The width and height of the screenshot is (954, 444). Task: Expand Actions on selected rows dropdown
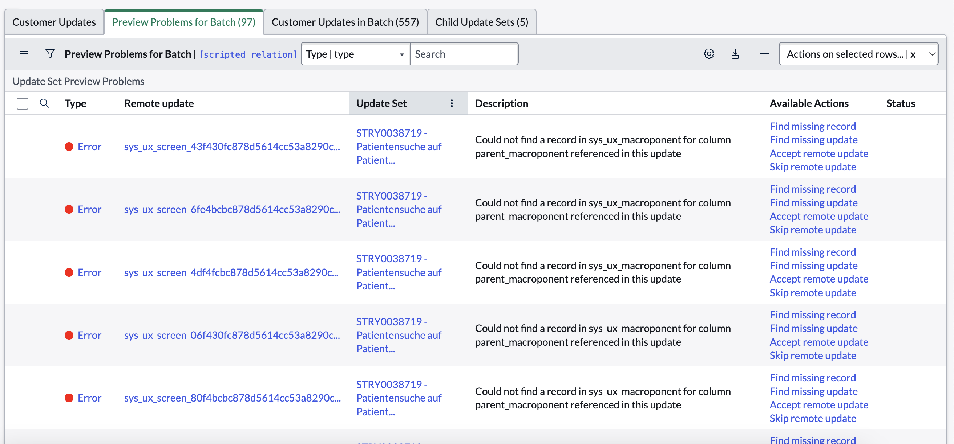(x=858, y=54)
